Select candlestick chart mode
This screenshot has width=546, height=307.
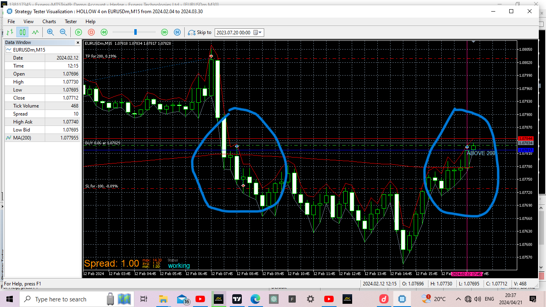(22, 32)
